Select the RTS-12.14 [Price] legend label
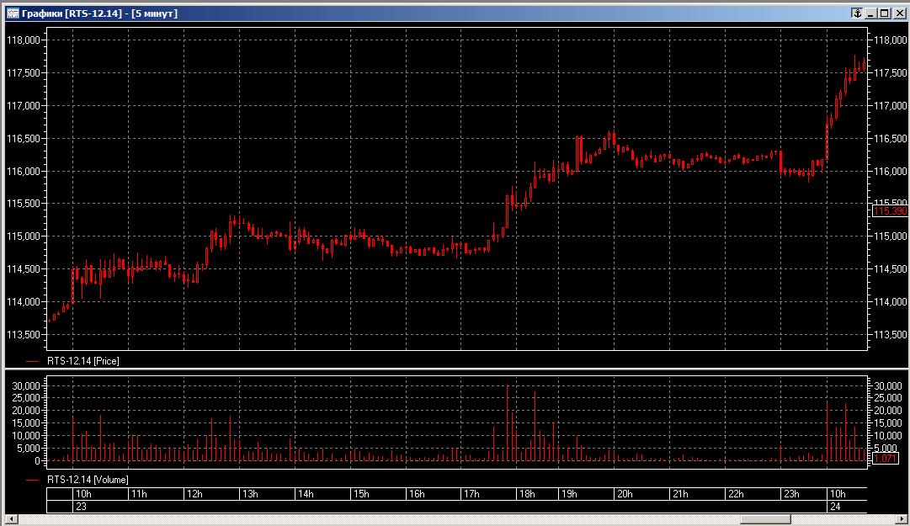Image resolution: width=910 pixels, height=526 pixels. click(83, 359)
